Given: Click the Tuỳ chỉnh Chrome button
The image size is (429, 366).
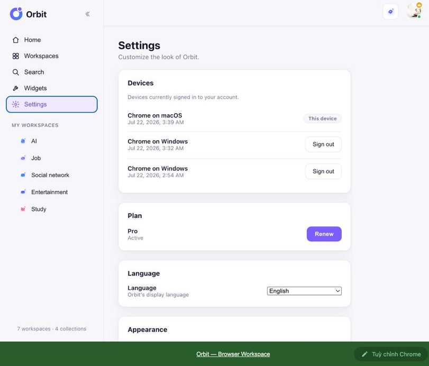Looking at the screenshot, I should [391, 354].
